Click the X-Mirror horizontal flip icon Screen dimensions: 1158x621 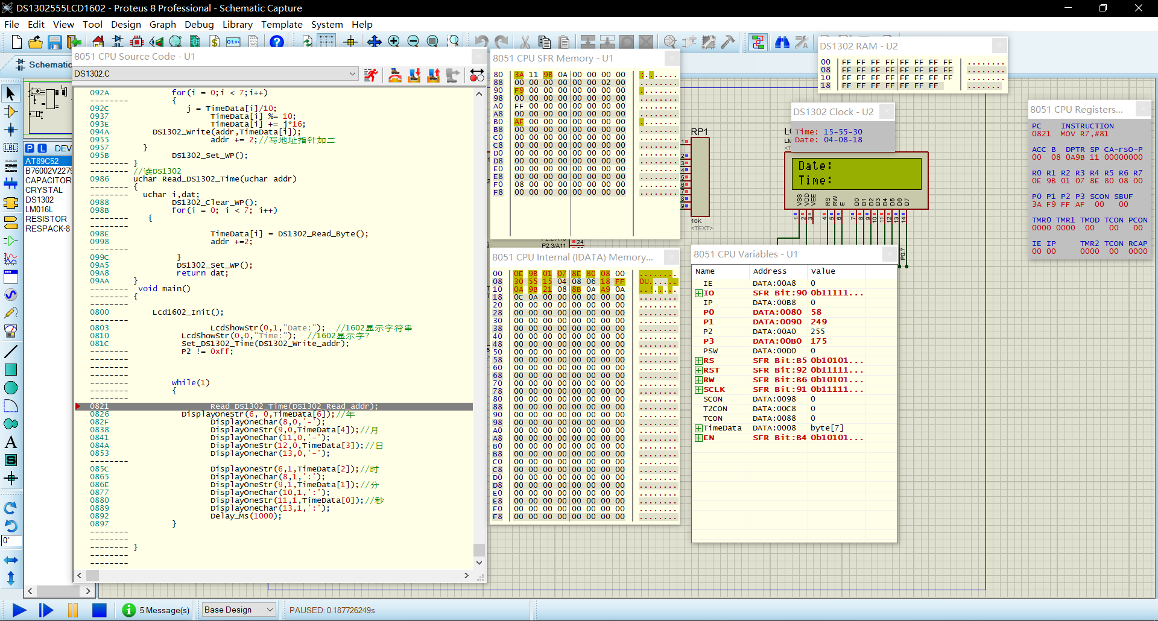[11, 560]
